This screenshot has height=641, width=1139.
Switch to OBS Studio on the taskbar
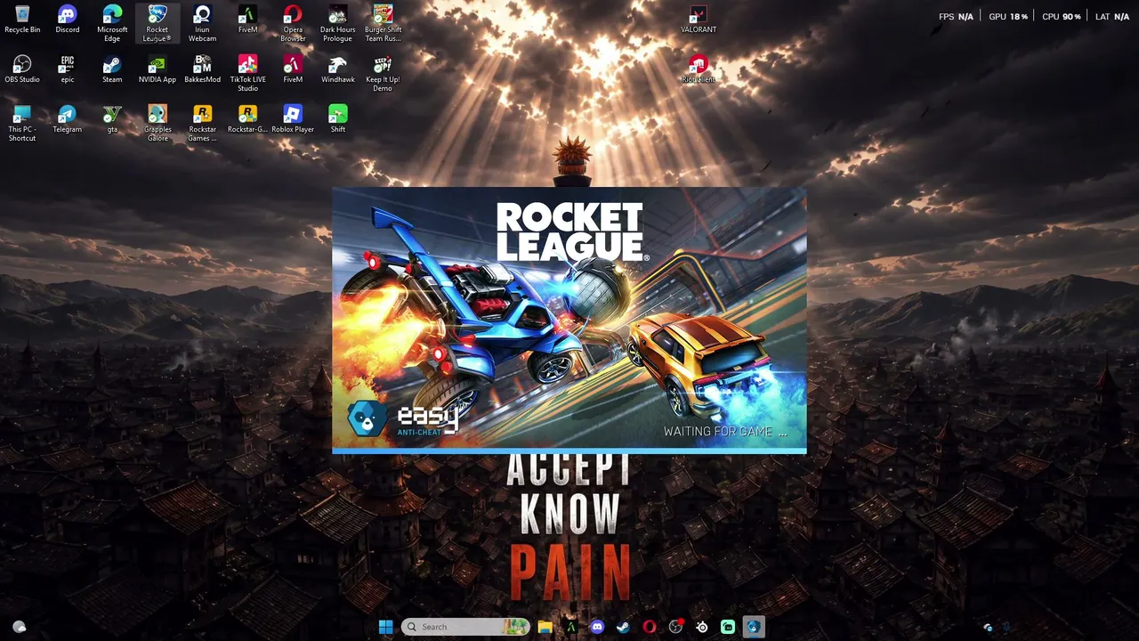tap(675, 627)
